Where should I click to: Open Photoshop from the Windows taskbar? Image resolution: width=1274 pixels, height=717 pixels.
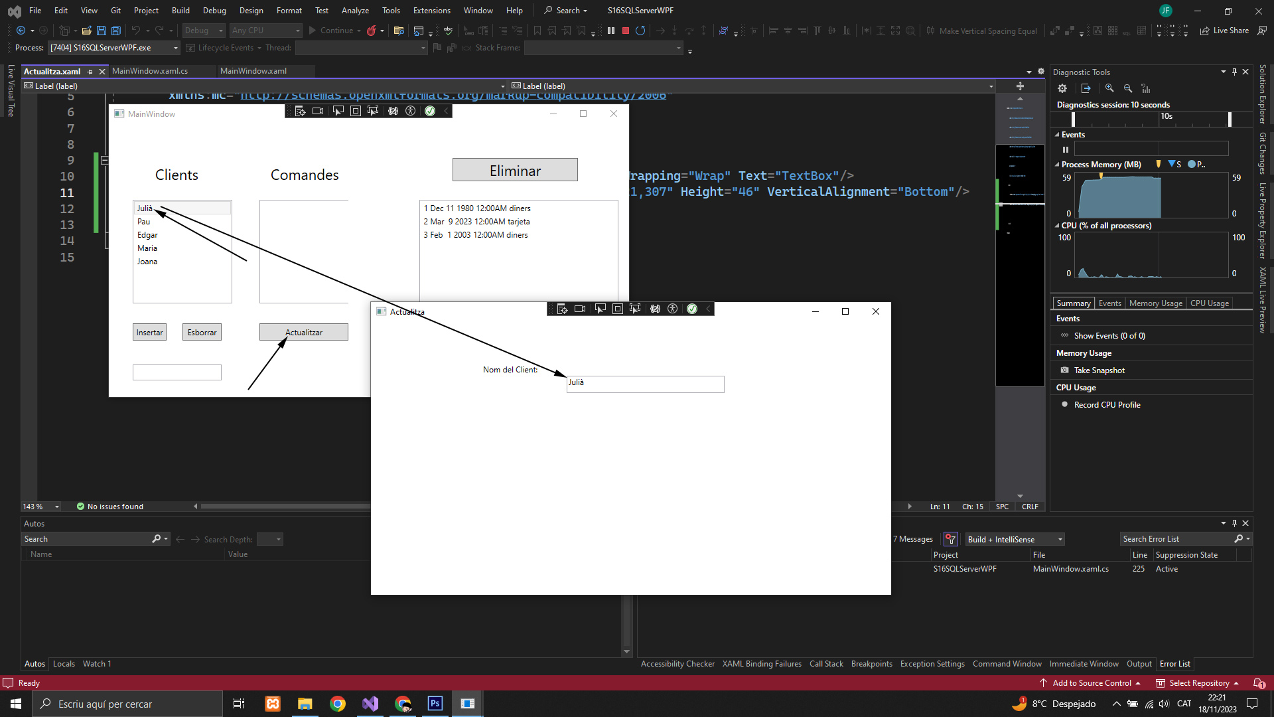(435, 704)
